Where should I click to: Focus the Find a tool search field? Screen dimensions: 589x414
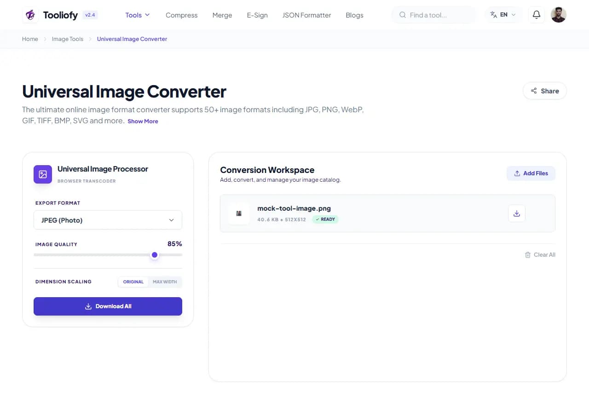click(434, 15)
